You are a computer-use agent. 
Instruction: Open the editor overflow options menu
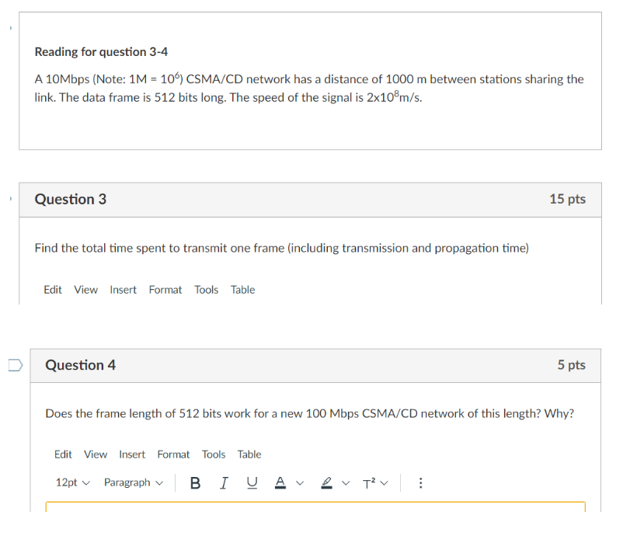420,482
